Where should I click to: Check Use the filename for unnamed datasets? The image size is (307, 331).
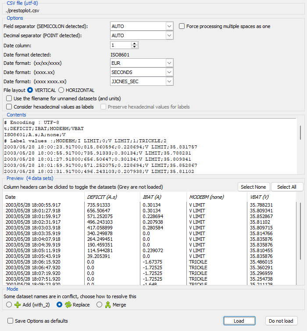point(9,99)
